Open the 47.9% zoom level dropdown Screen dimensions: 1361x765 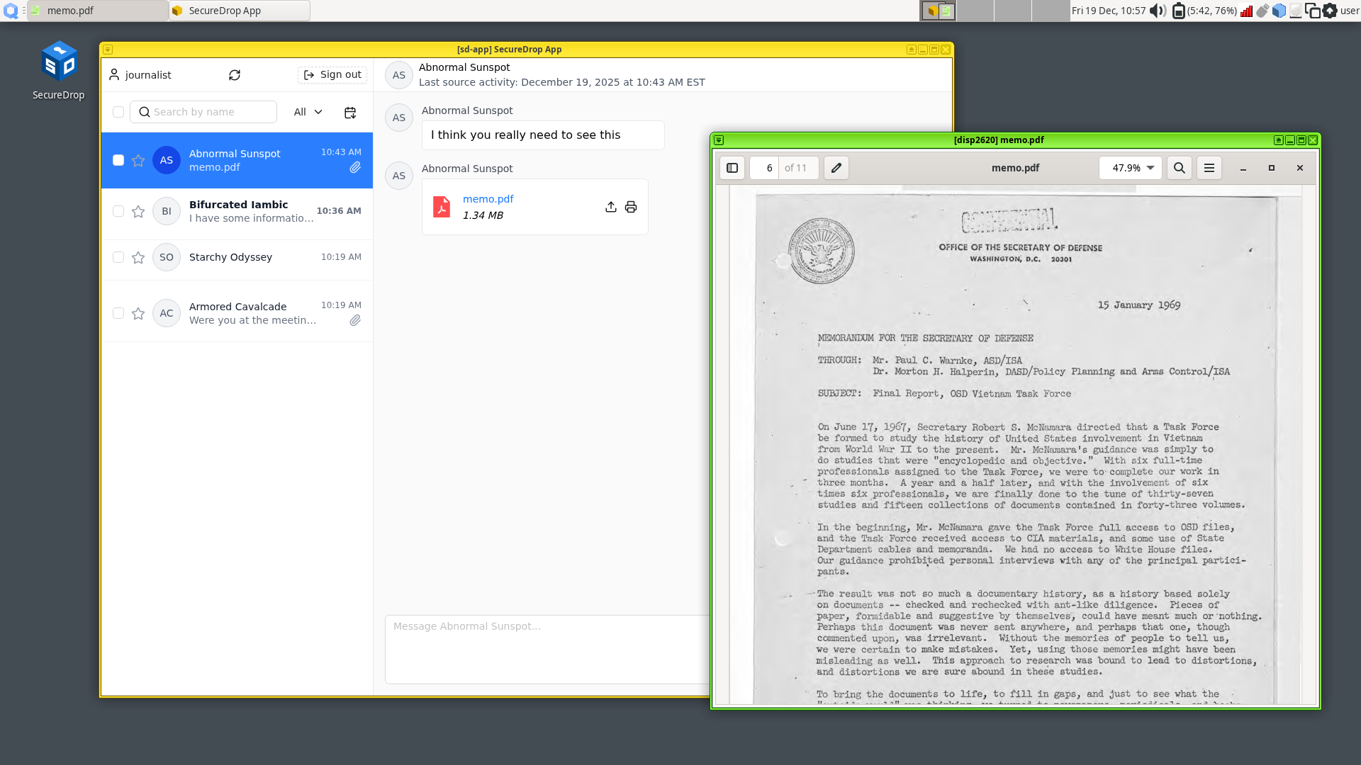tap(1130, 168)
